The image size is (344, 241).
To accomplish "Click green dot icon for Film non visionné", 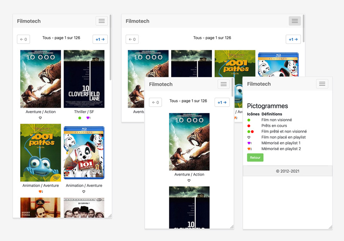I will (x=249, y=120).
